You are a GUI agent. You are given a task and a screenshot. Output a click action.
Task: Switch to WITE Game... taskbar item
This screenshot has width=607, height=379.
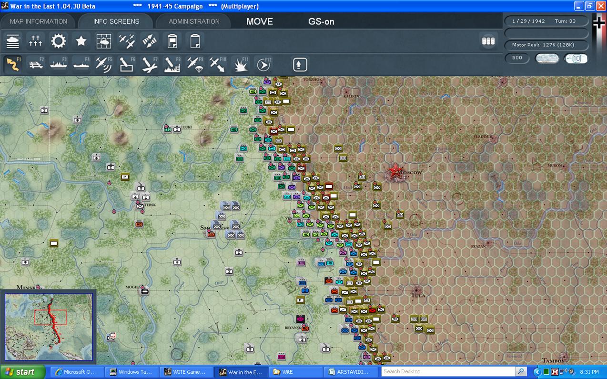(186, 372)
